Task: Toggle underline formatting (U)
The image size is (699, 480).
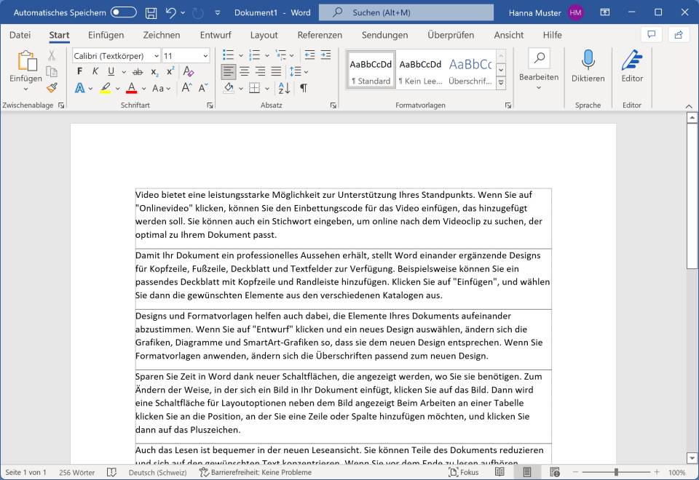Action: pos(111,71)
